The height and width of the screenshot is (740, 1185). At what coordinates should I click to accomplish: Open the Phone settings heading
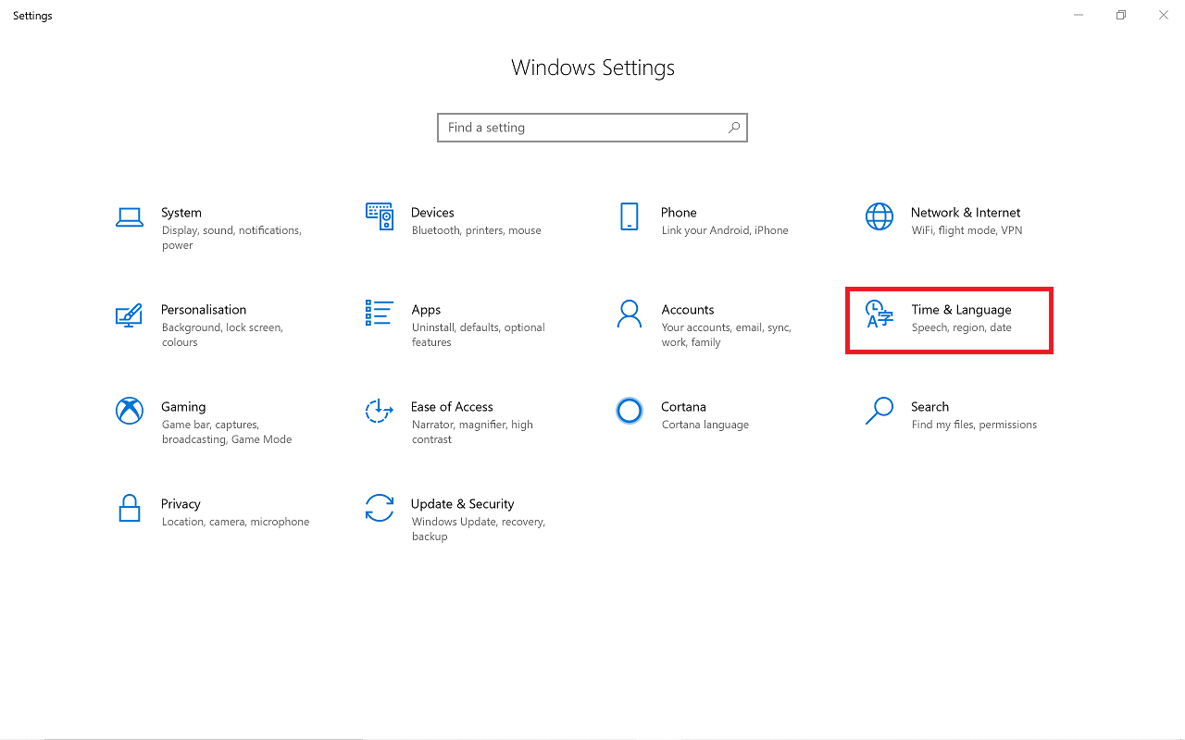679,213
